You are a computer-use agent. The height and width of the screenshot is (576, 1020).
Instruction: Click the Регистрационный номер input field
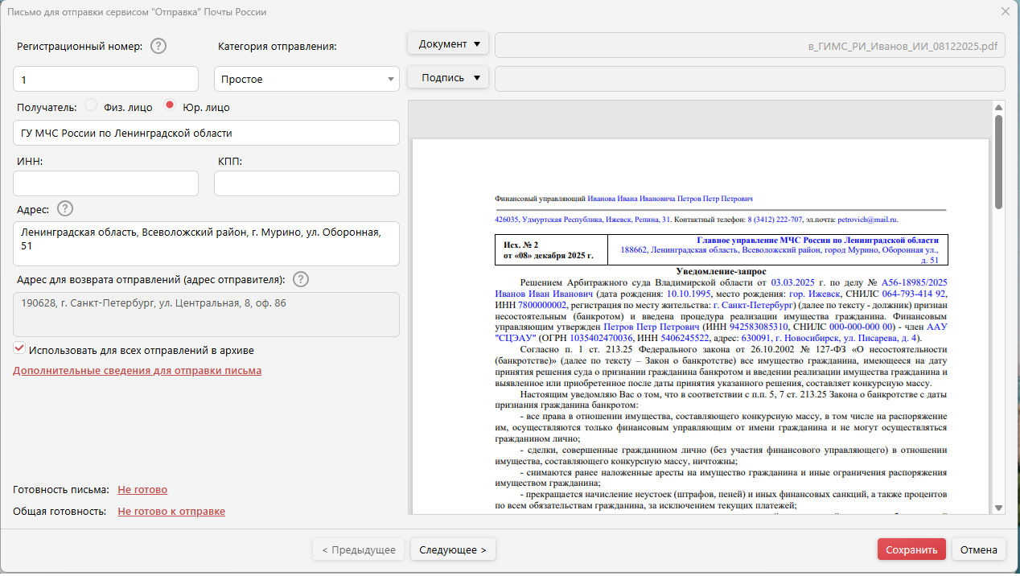point(105,79)
